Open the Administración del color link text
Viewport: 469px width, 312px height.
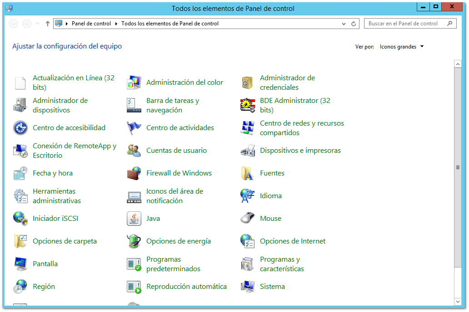click(185, 83)
